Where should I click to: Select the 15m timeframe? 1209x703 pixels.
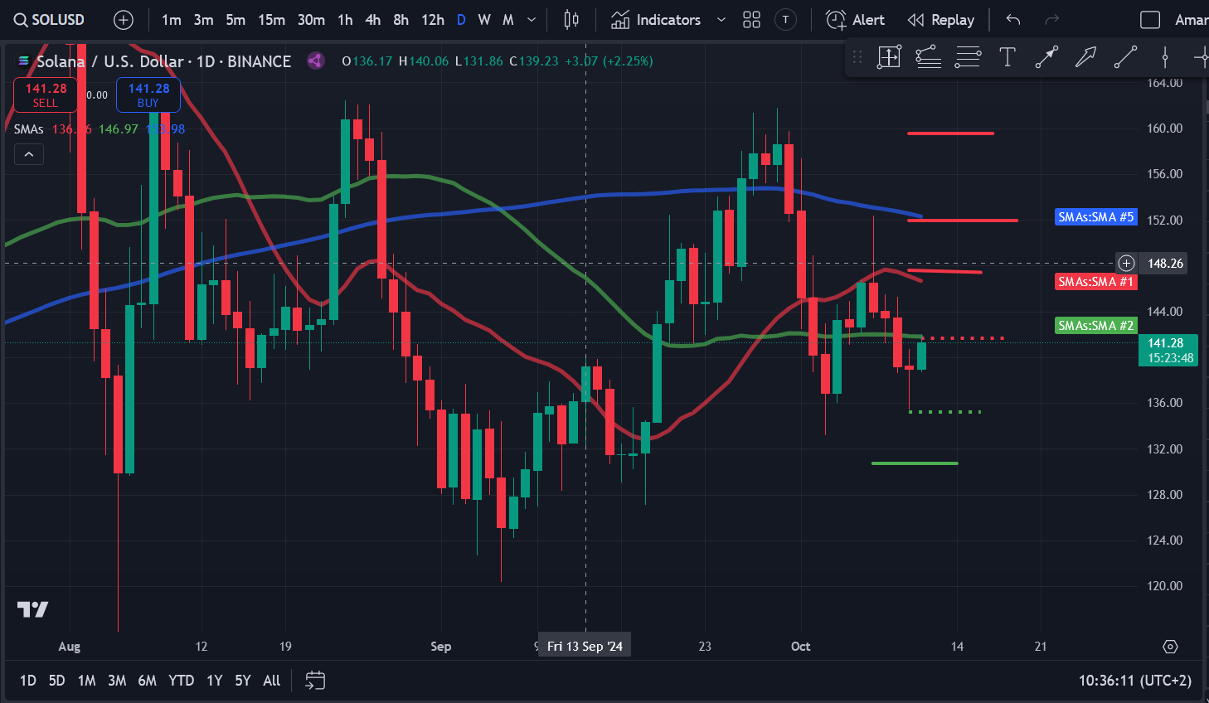tap(272, 20)
